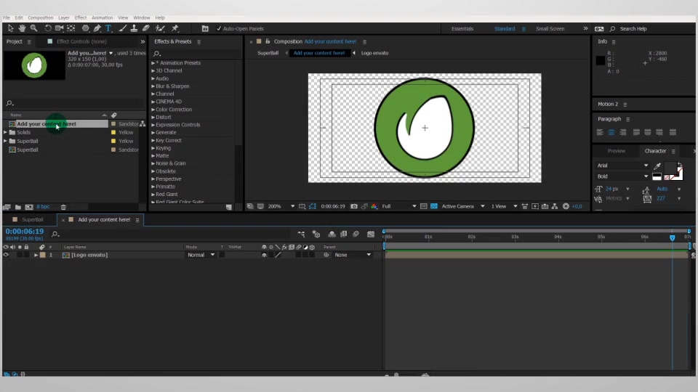Screen dimensions: 698x392
Task: Open the Normal blending mode dropdown
Action: pos(201,255)
